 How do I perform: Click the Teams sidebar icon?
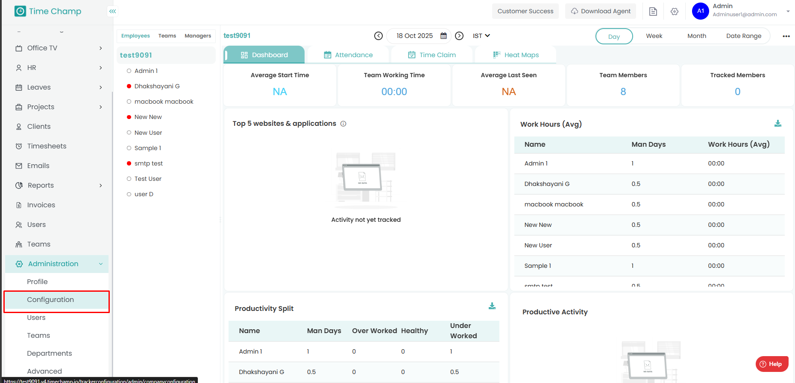pyautogui.click(x=19, y=244)
